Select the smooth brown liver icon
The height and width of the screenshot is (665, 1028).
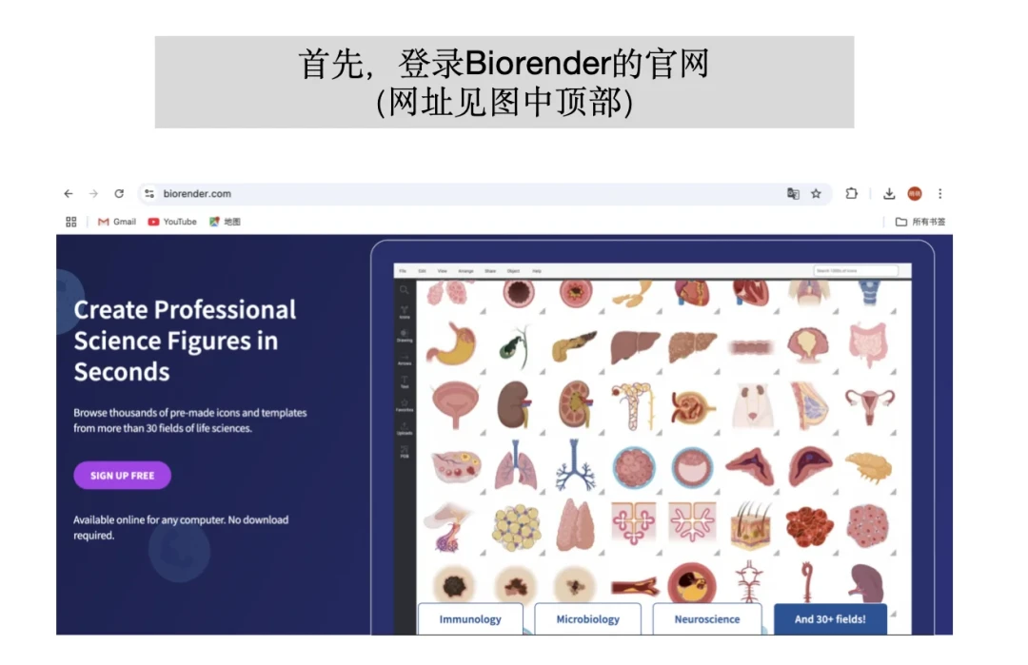(x=634, y=346)
